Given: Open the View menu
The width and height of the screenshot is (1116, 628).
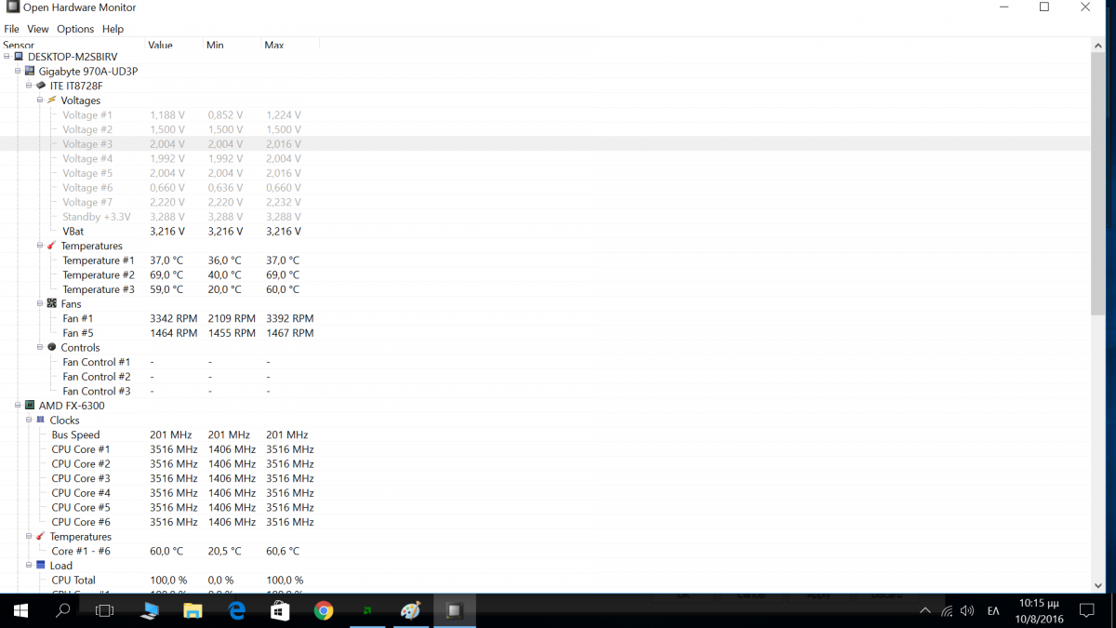Looking at the screenshot, I should pos(38,29).
